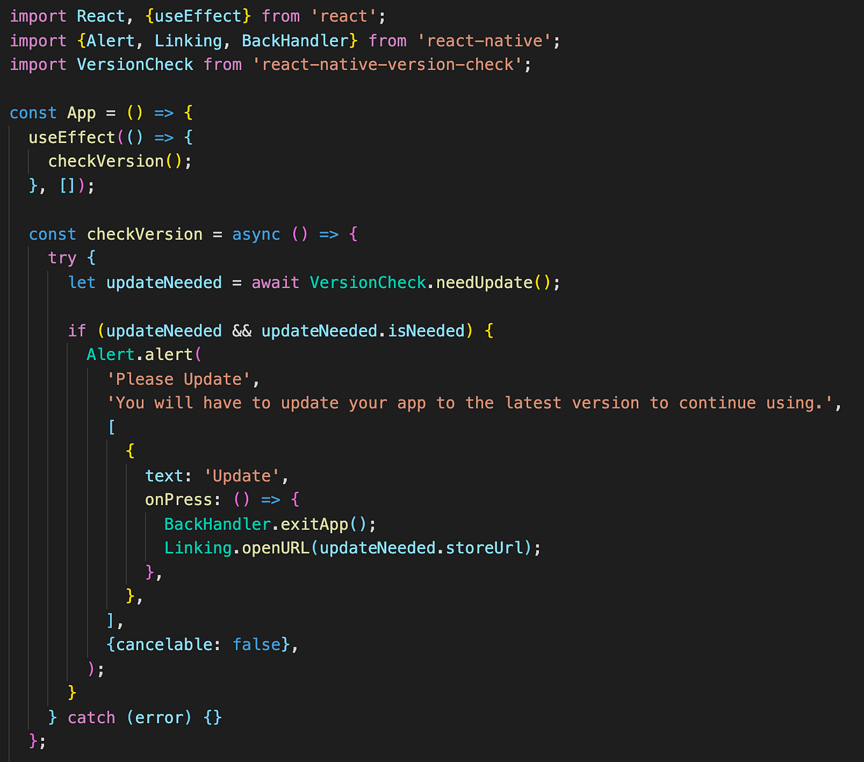Click the await keyword
The width and height of the screenshot is (864, 762).
[275, 282]
